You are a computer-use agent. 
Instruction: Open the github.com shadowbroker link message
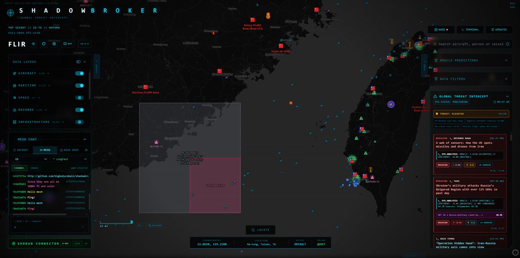[58, 176]
